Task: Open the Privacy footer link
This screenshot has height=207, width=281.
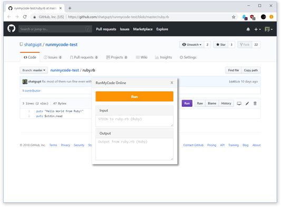Action: point(65,145)
